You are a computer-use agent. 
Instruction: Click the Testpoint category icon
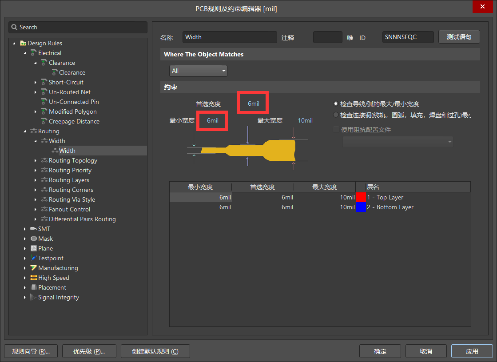click(x=34, y=258)
